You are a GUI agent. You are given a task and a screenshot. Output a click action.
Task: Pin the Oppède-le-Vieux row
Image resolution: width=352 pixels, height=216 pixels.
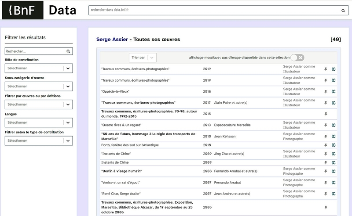[326, 91]
